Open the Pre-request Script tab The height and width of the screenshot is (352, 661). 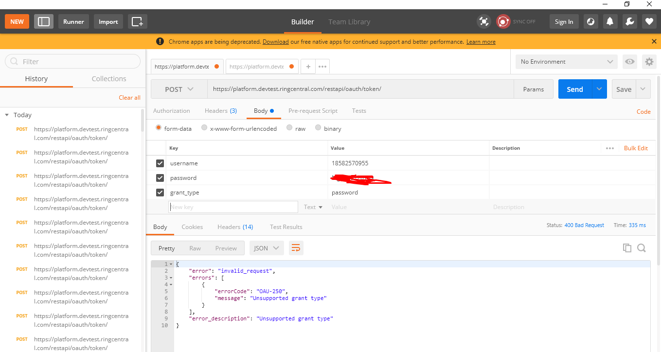click(x=313, y=111)
